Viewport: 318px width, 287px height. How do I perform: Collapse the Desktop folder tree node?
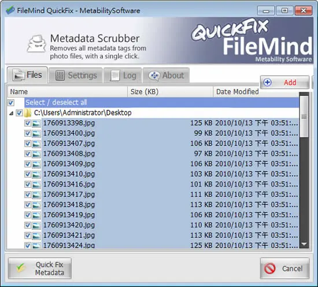(x=12, y=113)
